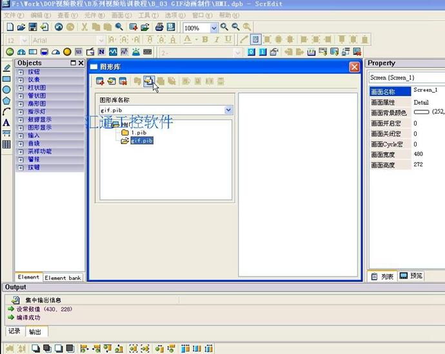Switch to the Element bank tab
The image size is (445, 354).
(x=63, y=278)
